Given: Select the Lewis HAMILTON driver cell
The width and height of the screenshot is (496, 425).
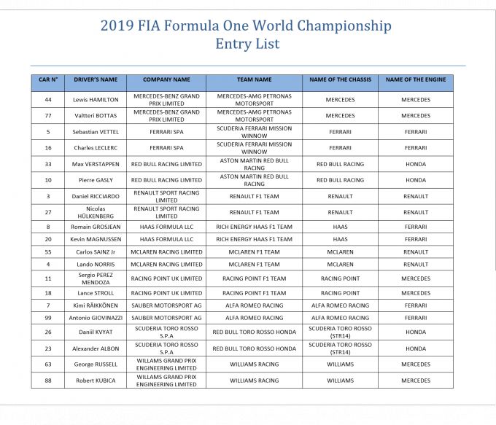Looking at the screenshot, I should [x=95, y=100].
